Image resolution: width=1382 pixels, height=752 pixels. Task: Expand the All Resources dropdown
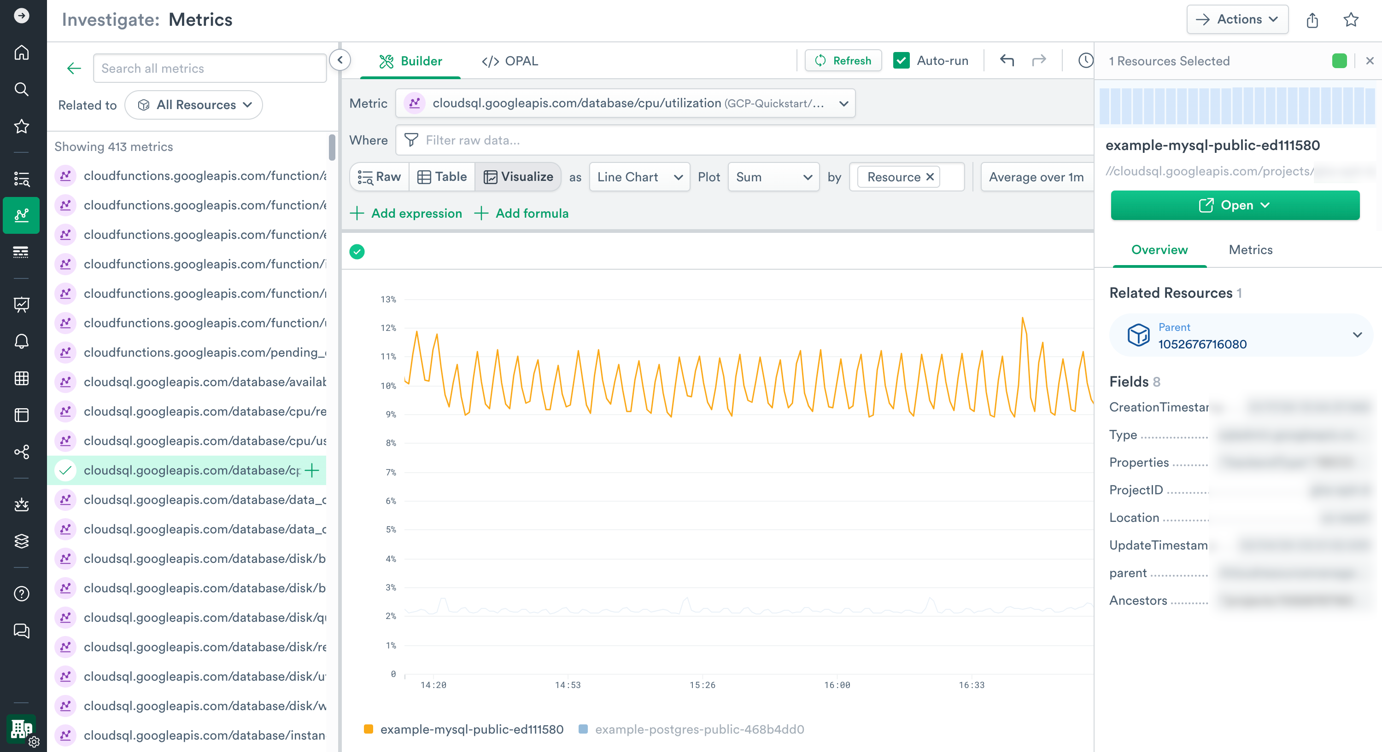[193, 105]
